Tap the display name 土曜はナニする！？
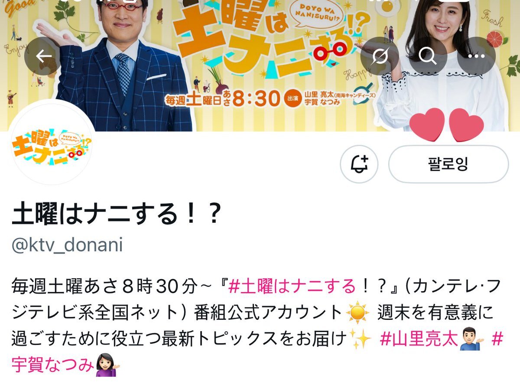This screenshot has width=520, height=384. click(117, 214)
